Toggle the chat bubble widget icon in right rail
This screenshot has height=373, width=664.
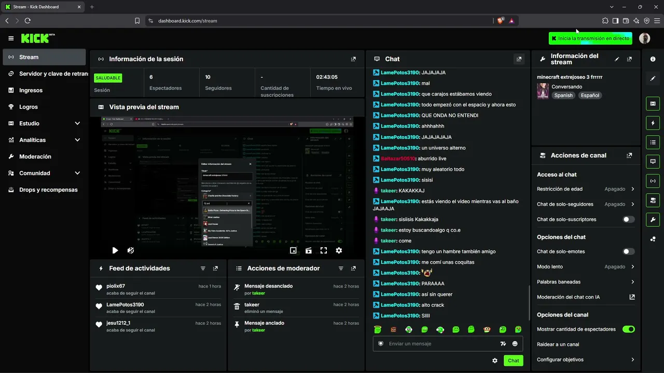tap(653, 162)
